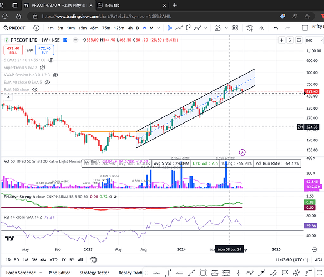
Task: Set interval to 1m
Action: (50, 28)
